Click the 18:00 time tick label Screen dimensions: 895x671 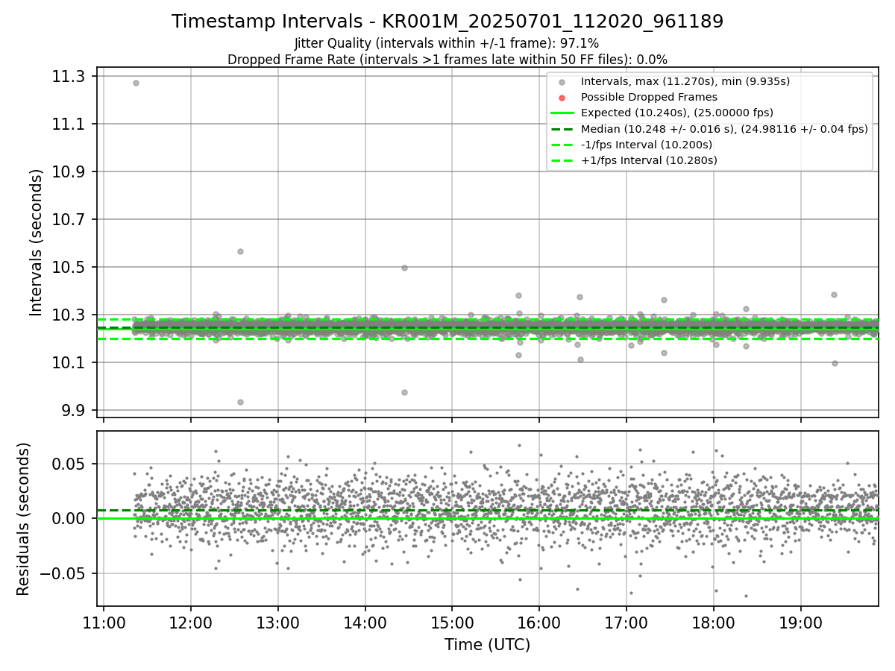714,622
